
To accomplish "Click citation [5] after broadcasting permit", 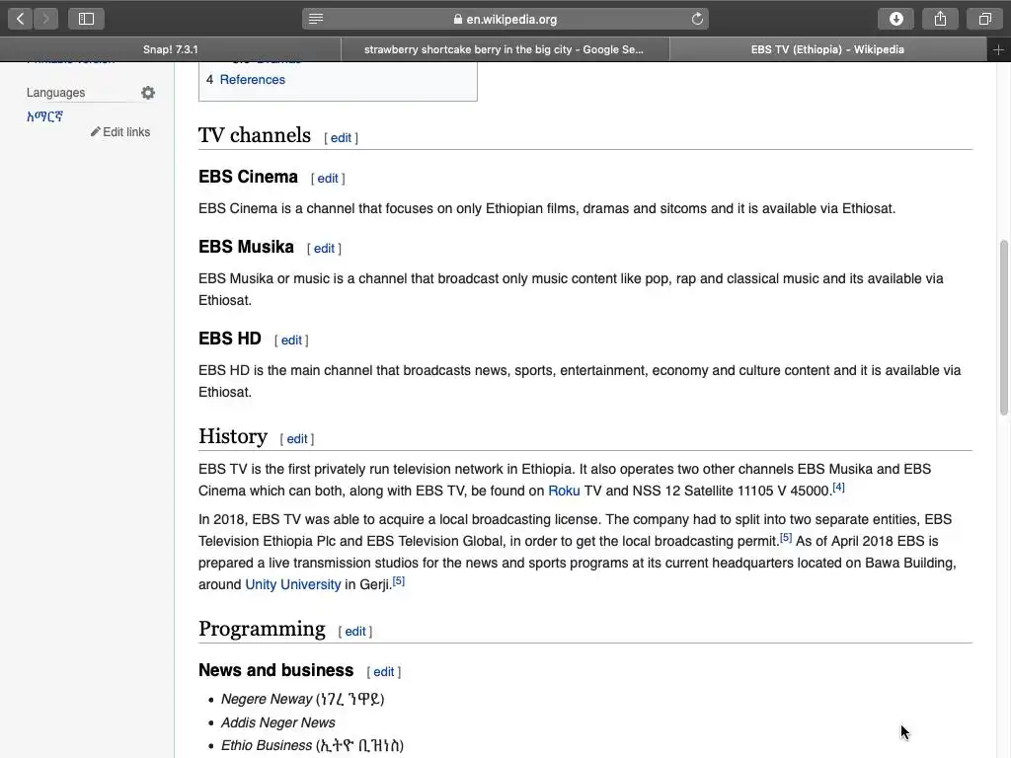I will [x=785, y=538].
